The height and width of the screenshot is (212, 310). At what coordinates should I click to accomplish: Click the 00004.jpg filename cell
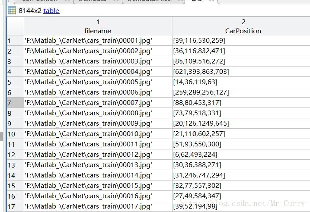(98, 72)
